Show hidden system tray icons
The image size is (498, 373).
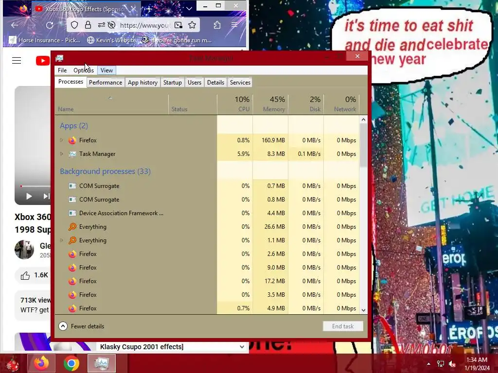(x=428, y=364)
